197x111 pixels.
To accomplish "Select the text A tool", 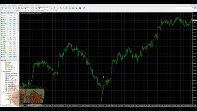I will [23, 11].
